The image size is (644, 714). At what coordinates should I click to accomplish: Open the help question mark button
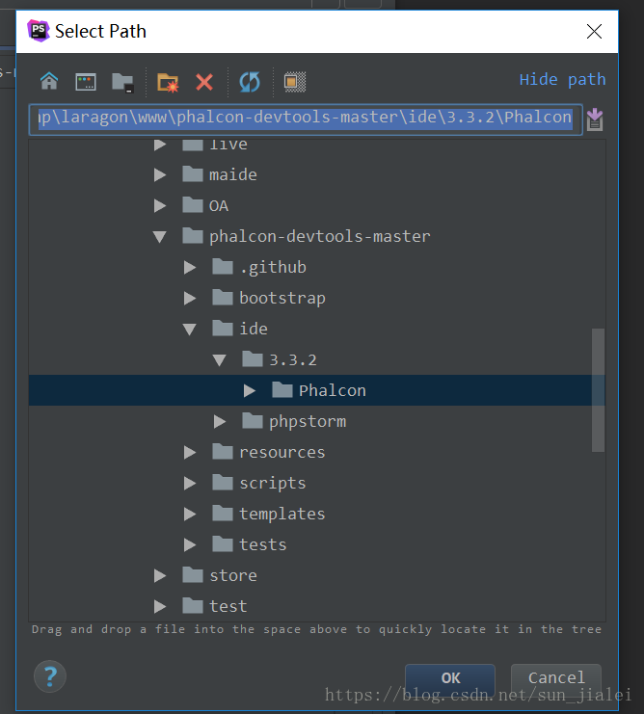50,676
